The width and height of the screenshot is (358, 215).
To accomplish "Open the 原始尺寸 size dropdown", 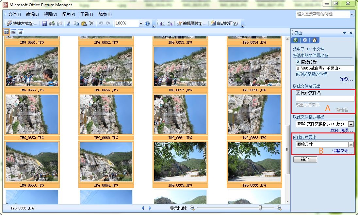I will [x=351, y=145].
